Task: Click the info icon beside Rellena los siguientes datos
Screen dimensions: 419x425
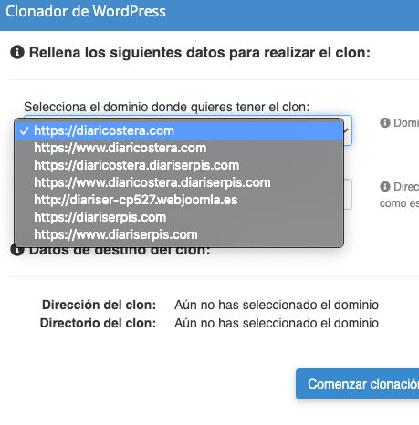Action: [x=17, y=52]
